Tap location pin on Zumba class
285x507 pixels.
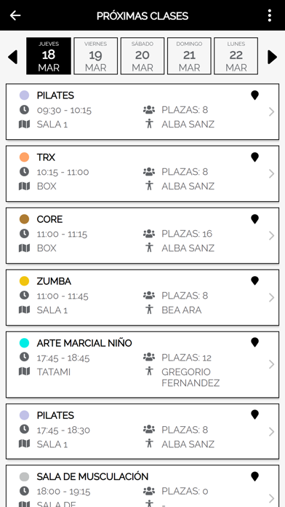tap(254, 281)
